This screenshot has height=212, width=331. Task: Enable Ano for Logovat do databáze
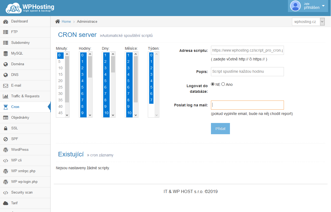coord(223,84)
